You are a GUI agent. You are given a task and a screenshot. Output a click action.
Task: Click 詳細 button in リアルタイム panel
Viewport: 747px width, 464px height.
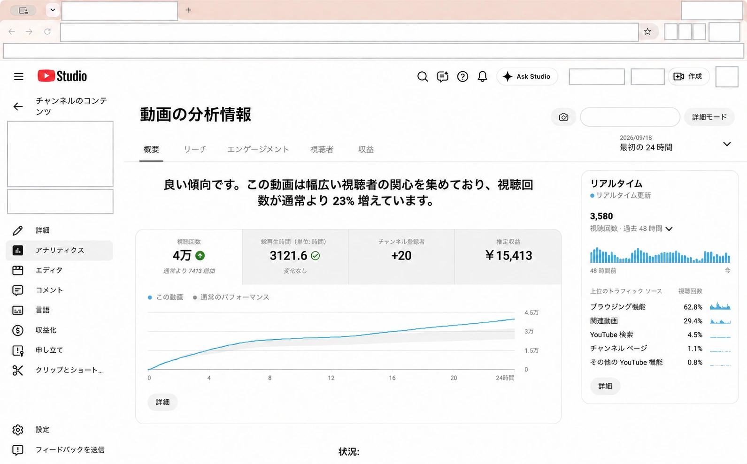pos(605,386)
